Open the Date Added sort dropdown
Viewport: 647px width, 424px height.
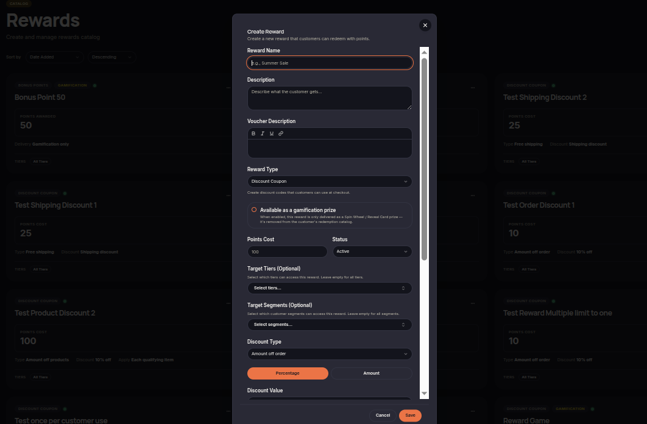(54, 57)
